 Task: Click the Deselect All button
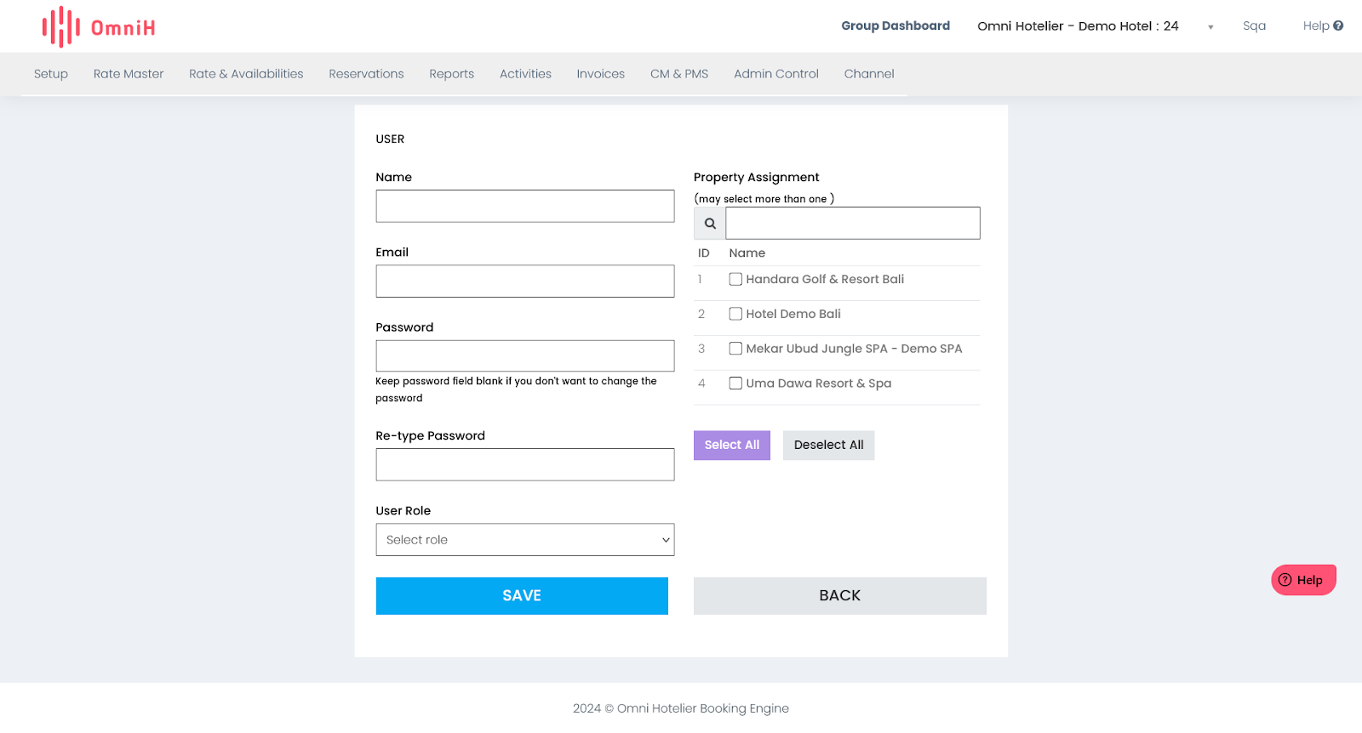828,445
